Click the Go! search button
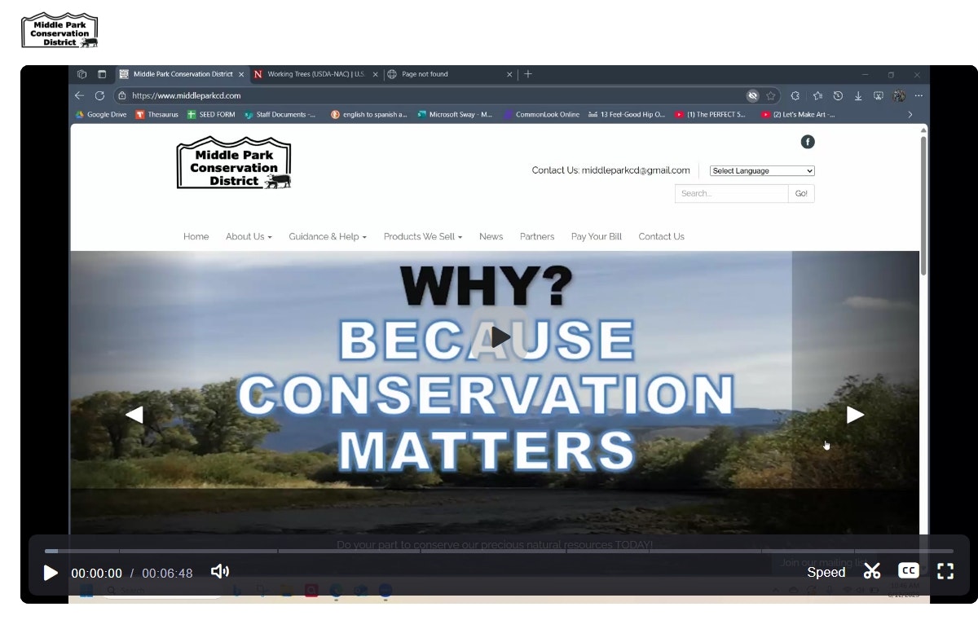 pos(800,194)
